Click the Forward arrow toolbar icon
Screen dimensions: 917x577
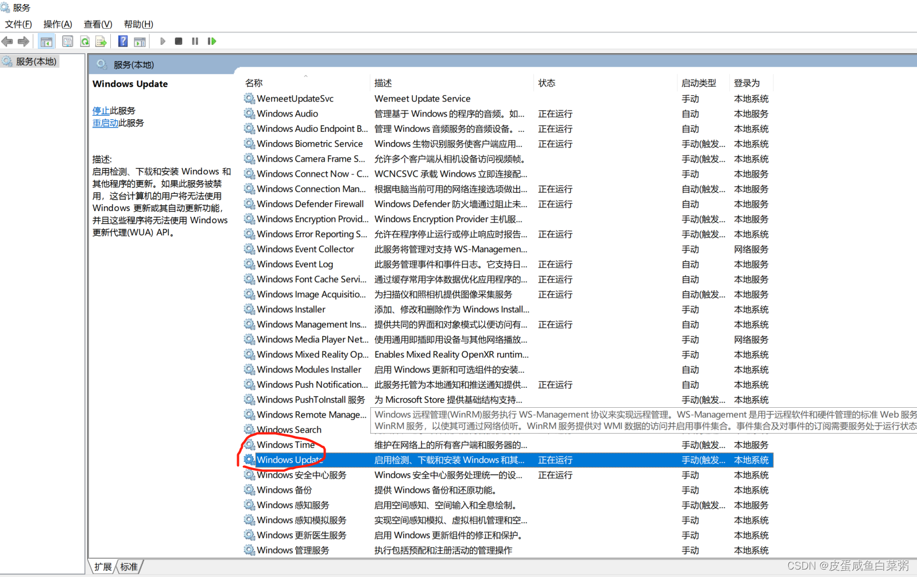coord(24,41)
